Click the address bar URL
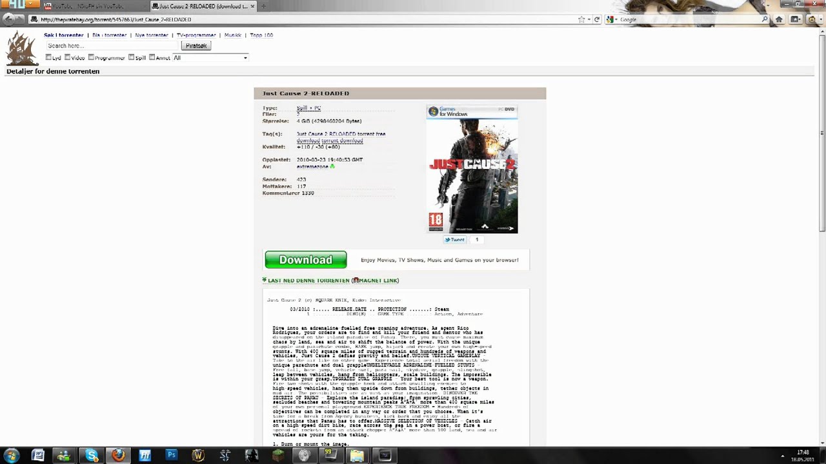Viewport: 826px width, 464px height. pos(116,19)
